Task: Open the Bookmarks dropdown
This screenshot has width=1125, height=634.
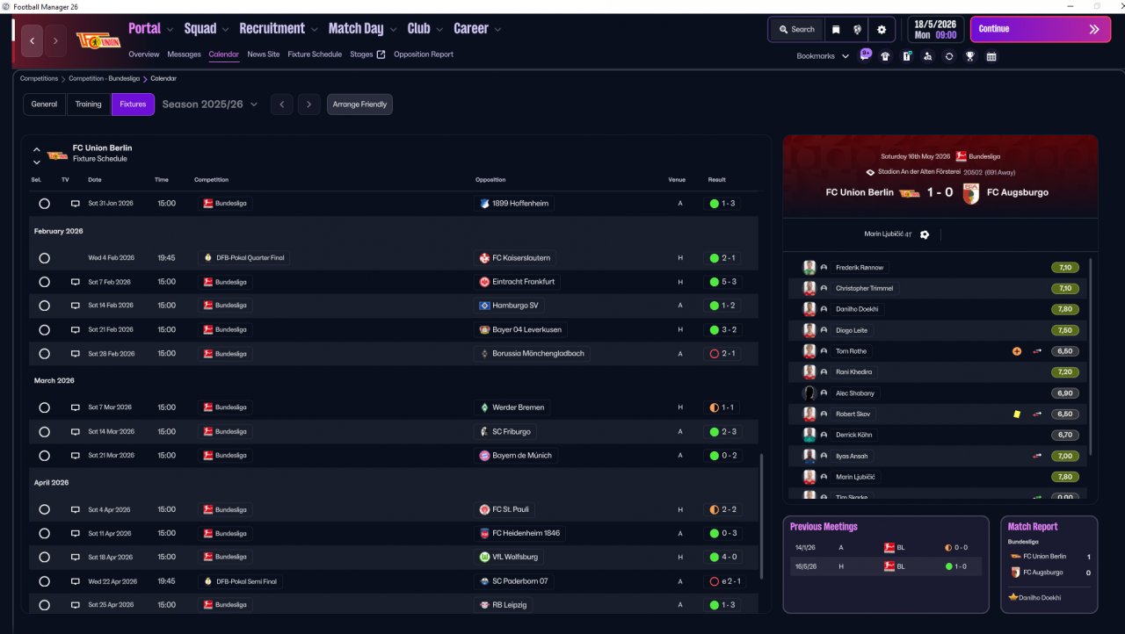Action: coord(823,56)
